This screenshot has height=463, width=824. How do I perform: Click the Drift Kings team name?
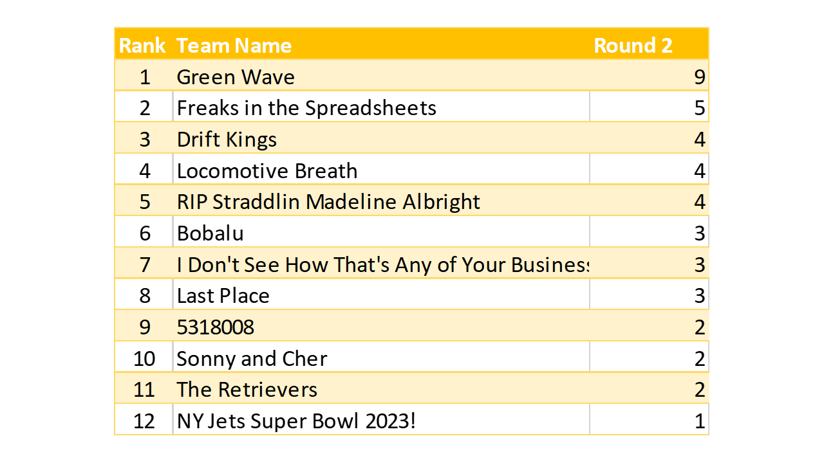(x=227, y=140)
